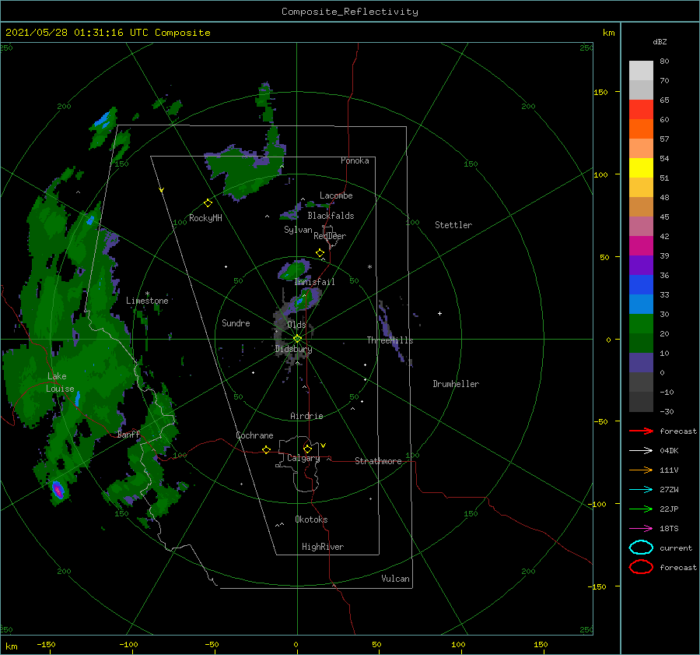Image resolution: width=700 pixels, height=655 pixels.
Task: Click the km unit label at bottom-left
Action: (11, 646)
